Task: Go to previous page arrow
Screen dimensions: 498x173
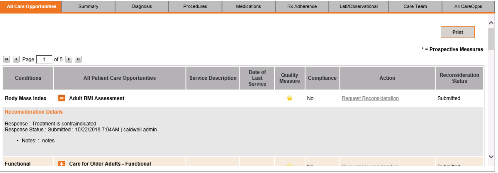Action: [x=16, y=59]
